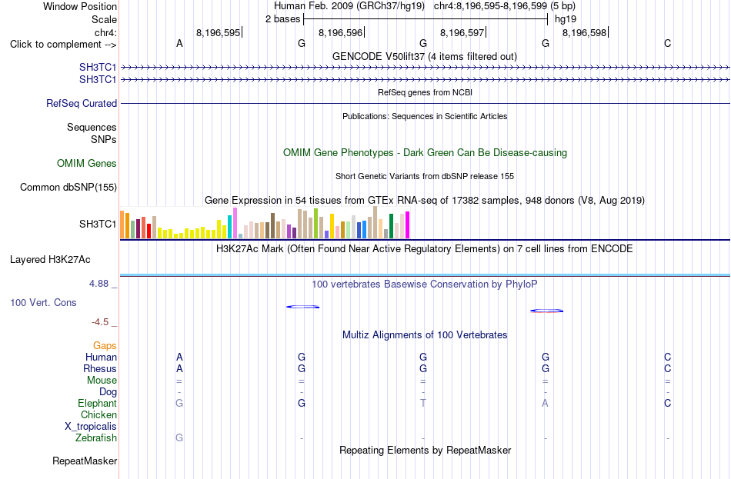This screenshot has height=479, width=731.
Task: Click GENCODE V50lift37 track title
Action: pyautogui.click(x=424, y=56)
